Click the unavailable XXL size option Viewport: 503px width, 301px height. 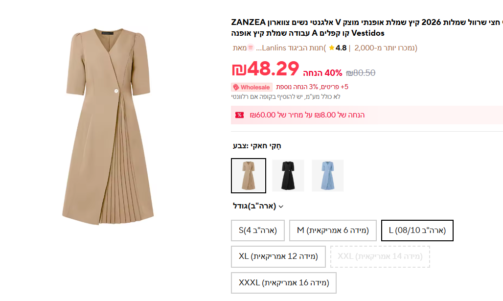click(380, 256)
